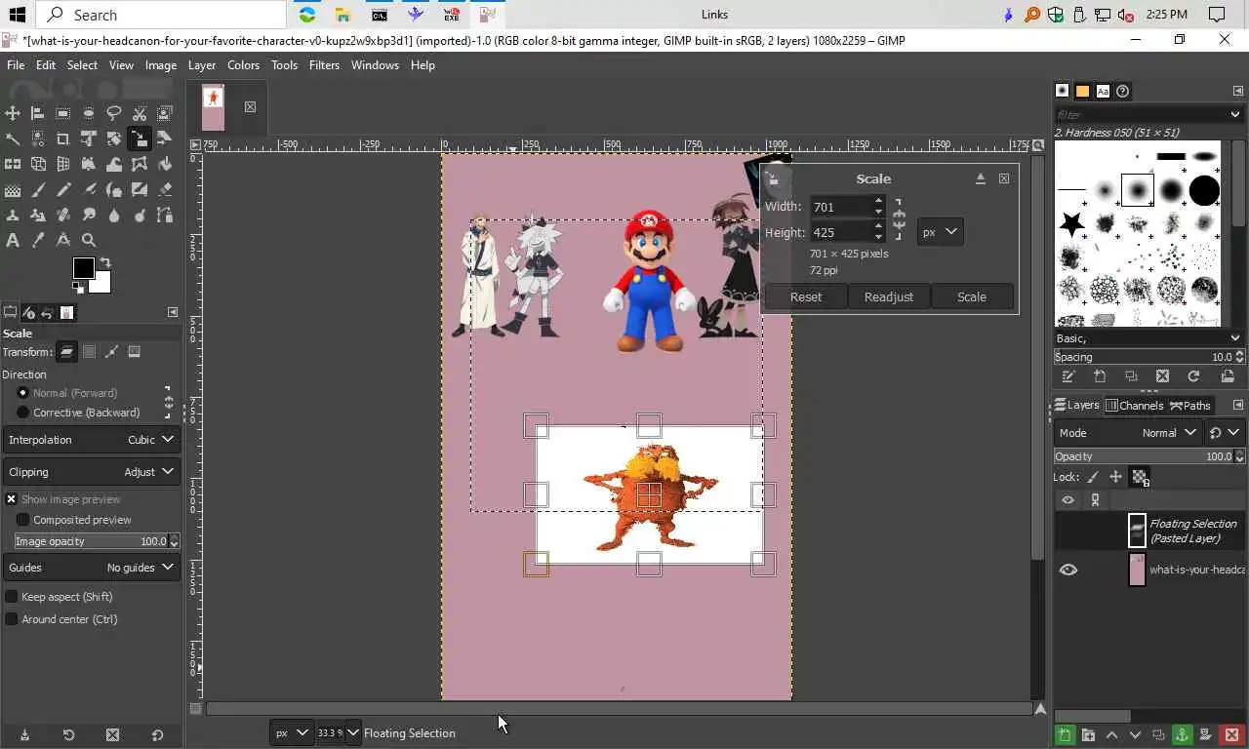The height and width of the screenshot is (749, 1249).
Task: Open the Interpolation Cubic dropdown
Action: click(x=92, y=439)
